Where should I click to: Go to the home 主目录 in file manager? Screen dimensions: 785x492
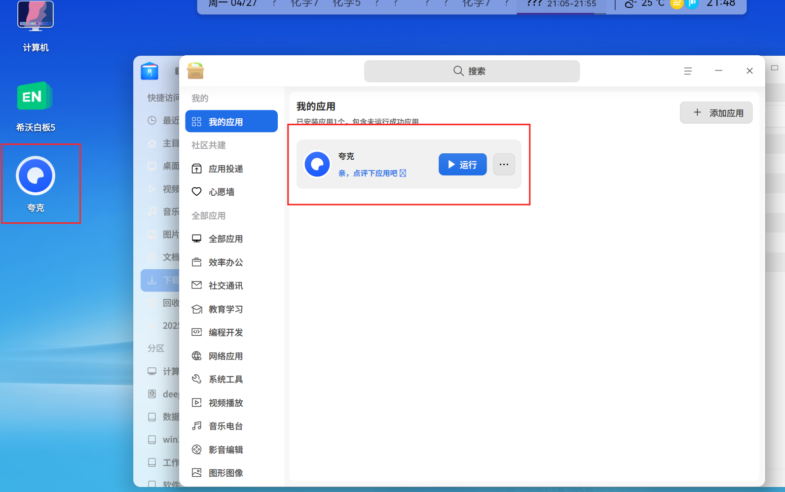(x=160, y=143)
